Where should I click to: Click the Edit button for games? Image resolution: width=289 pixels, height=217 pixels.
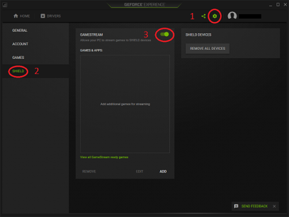(140, 171)
